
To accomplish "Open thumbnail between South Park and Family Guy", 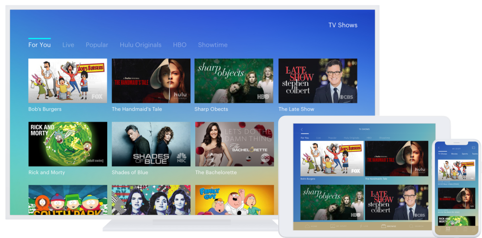I will pyautogui.click(x=151, y=200).
